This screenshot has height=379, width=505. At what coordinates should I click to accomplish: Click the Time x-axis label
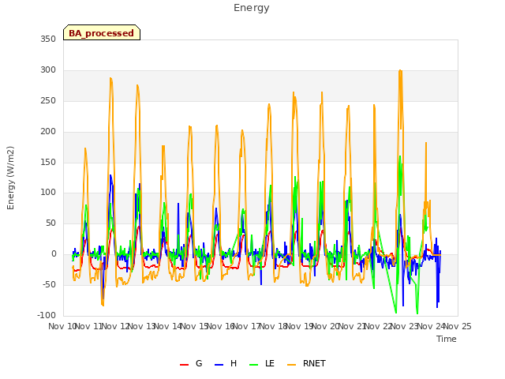pyautogui.click(x=447, y=339)
